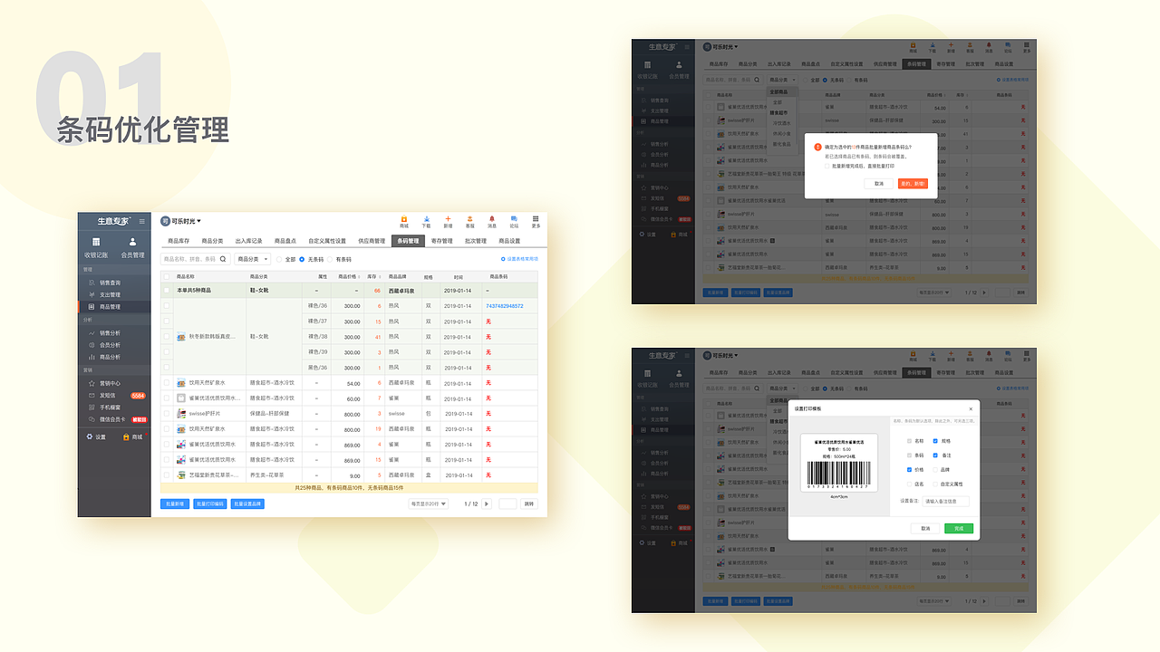
Task: Tick 批量新增完成后直接批量打印 checkbox in confirm dialog
Action: click(826, 166)
